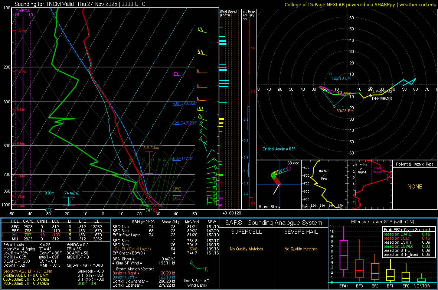Select the highlighted ML parcel row
The image size is (438, 290).
56,235
